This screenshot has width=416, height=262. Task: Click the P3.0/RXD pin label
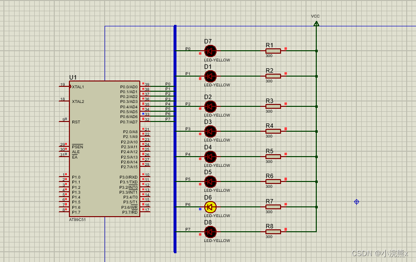[129, 177]
